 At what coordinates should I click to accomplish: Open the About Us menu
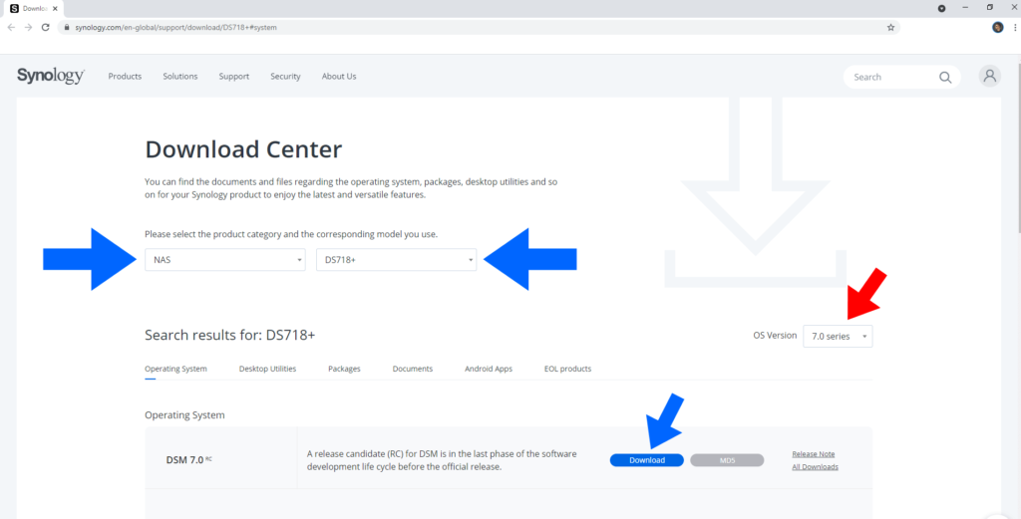coord(339,76)
